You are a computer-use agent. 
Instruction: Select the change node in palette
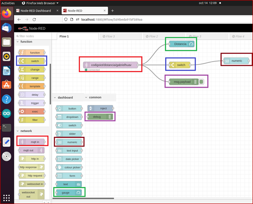pyautogui.click(x=32, y=69)
